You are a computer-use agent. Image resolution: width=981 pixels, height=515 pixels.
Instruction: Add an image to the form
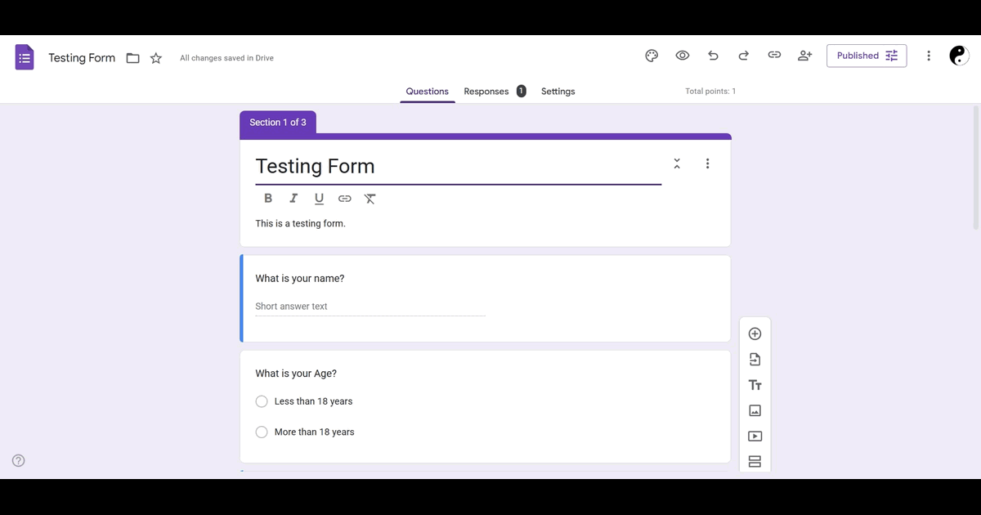(755, 410)
